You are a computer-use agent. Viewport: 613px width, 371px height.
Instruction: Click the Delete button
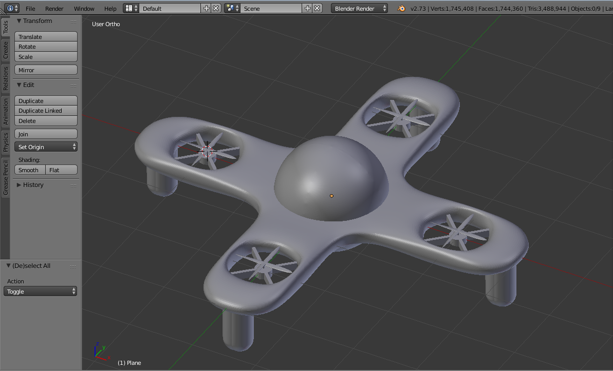click(46, 121)
